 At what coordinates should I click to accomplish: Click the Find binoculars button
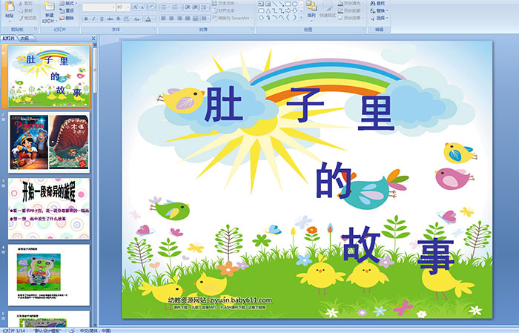coord(377,3)
